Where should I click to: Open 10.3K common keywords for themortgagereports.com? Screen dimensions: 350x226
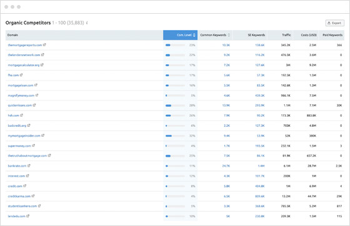[226, 45]
